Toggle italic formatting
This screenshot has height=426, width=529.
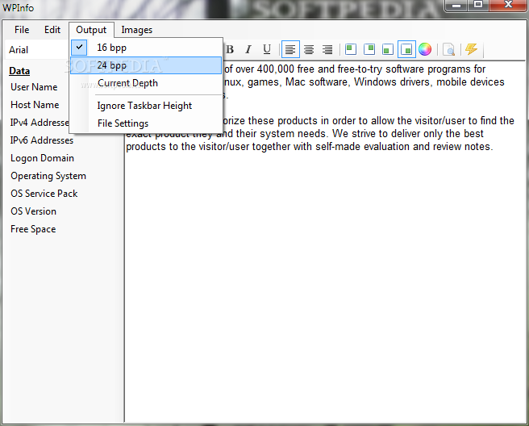pyautogui.click(x=248, y=49)
